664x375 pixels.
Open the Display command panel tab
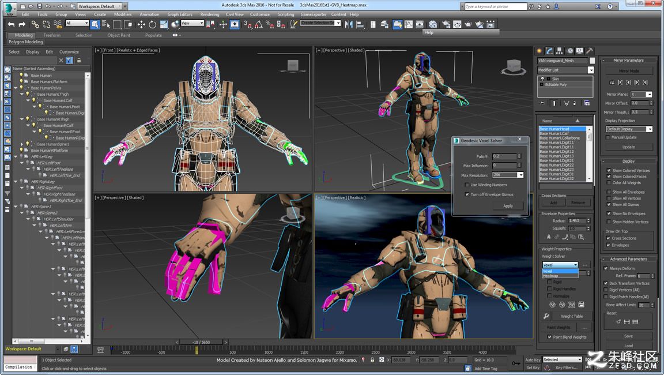click(579, 51)
